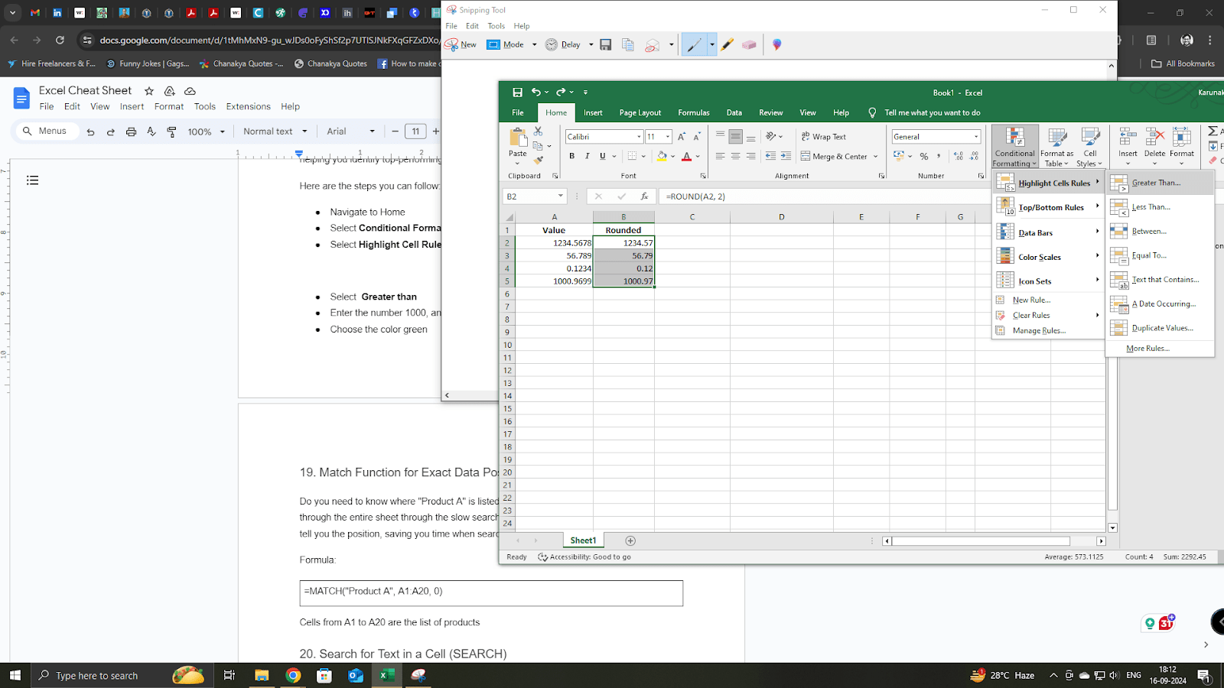Toggle Underline formatting in the Font group
Viewport: 1224px width, 688px height.
tap(601, 155)
